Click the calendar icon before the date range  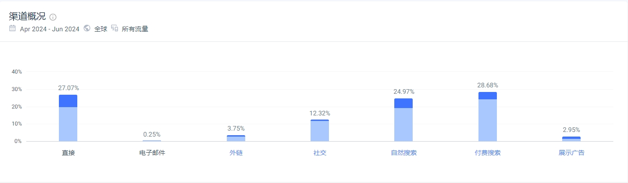[x=12, y=29]
